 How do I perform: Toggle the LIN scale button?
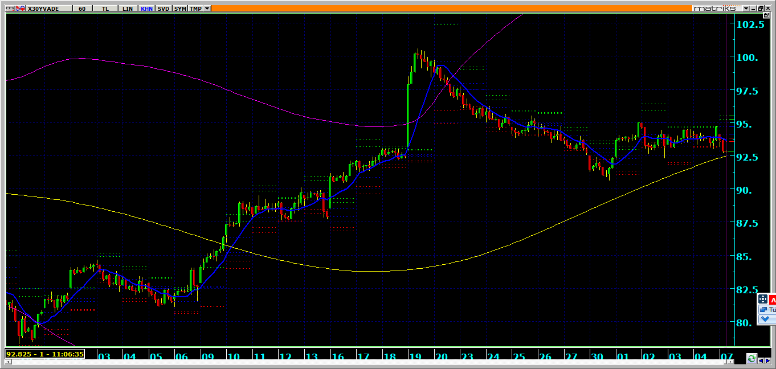[128, 9]
